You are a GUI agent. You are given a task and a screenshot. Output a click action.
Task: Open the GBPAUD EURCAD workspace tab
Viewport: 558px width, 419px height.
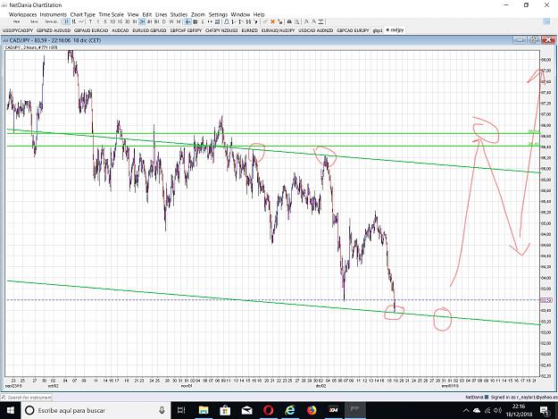[91, 30]
